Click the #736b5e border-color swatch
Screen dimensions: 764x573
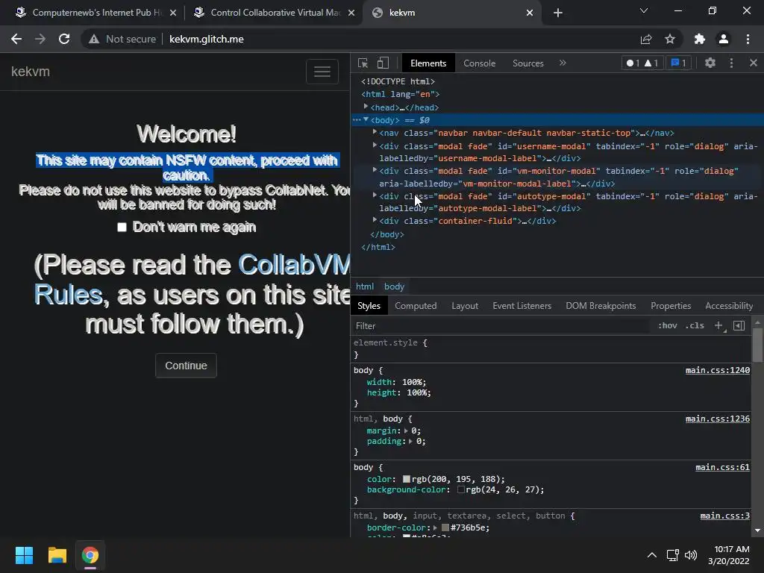tap(445, 527)
